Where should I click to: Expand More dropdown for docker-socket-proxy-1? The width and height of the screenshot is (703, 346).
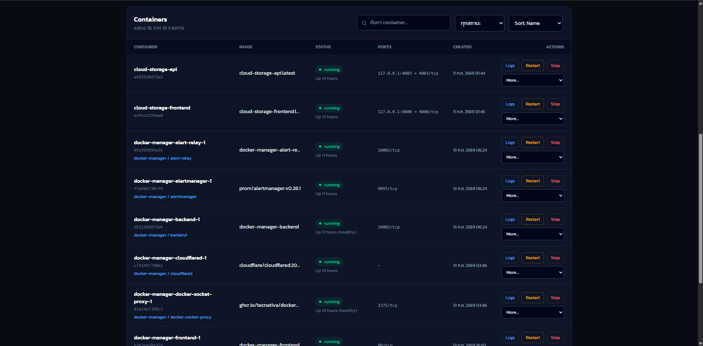click(x=533, y=312)
